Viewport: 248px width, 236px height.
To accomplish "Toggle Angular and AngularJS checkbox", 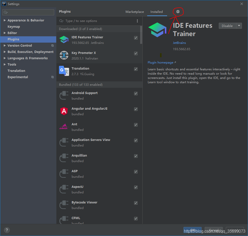I will coord(136,109).
